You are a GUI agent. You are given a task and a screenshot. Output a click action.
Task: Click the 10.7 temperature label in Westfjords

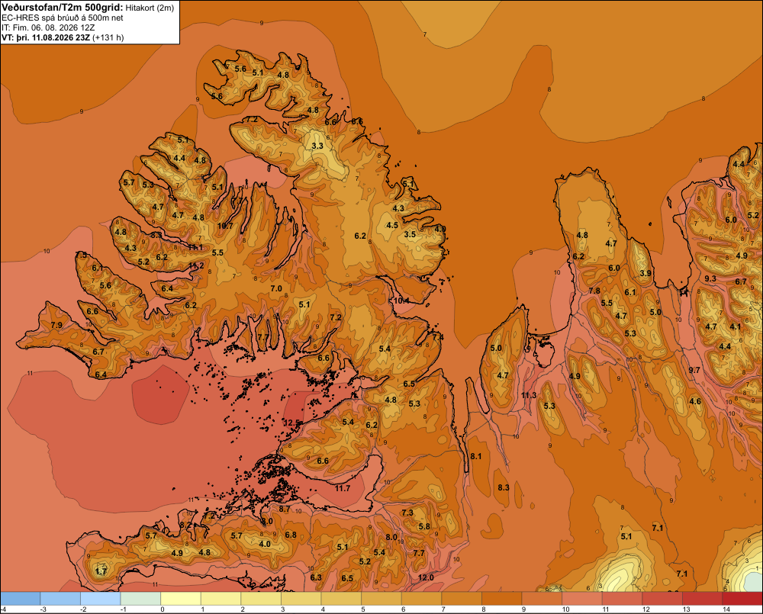(225, 226)
